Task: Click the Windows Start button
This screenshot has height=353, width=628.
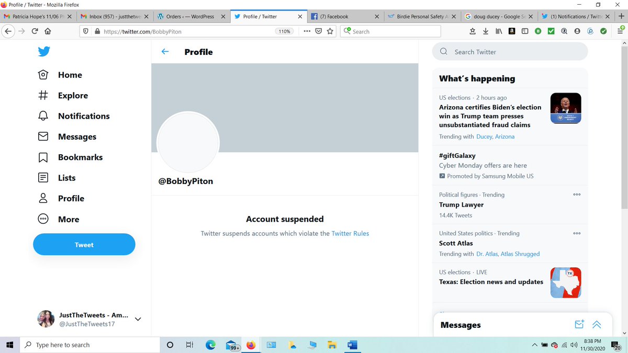Action: point(10,345)
